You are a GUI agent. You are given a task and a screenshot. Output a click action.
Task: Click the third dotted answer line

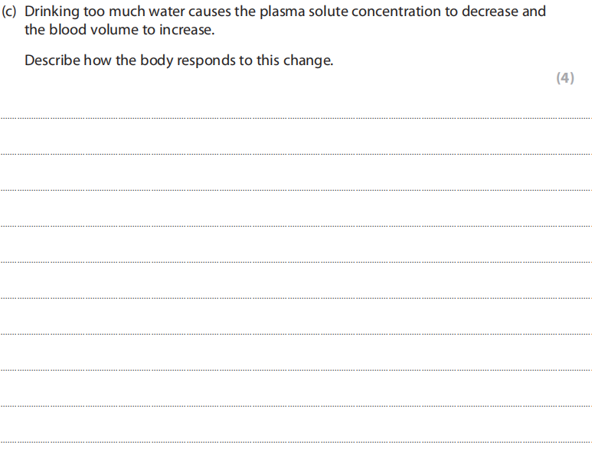pyautogui.click(x=296, y=190)
